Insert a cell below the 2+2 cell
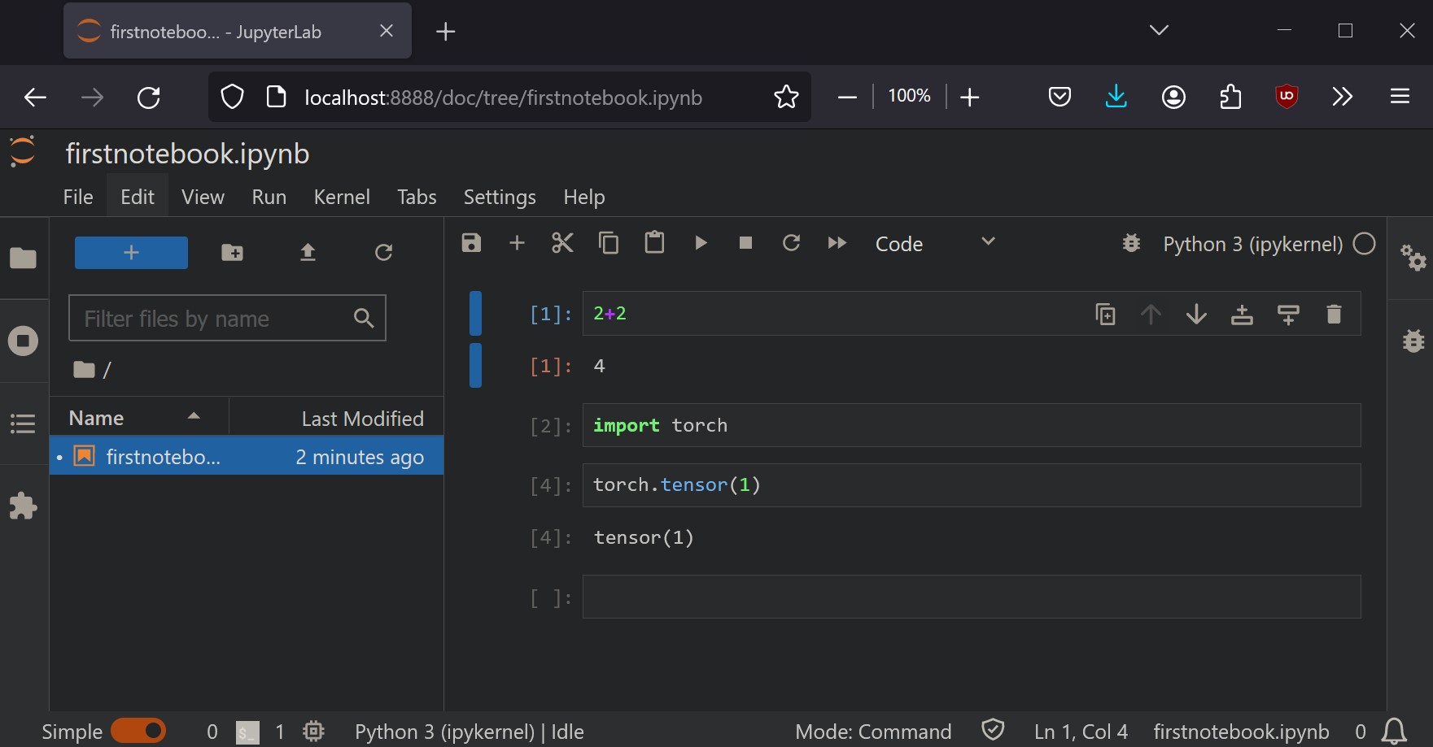The image size is (1433, 747). click(x=1288, y=314)
